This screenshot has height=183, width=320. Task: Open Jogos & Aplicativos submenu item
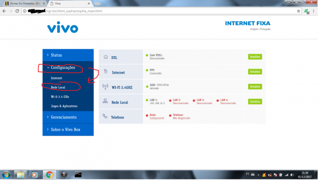64,106
